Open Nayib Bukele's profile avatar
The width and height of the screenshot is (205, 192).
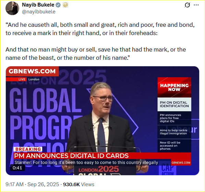(12, 8)
